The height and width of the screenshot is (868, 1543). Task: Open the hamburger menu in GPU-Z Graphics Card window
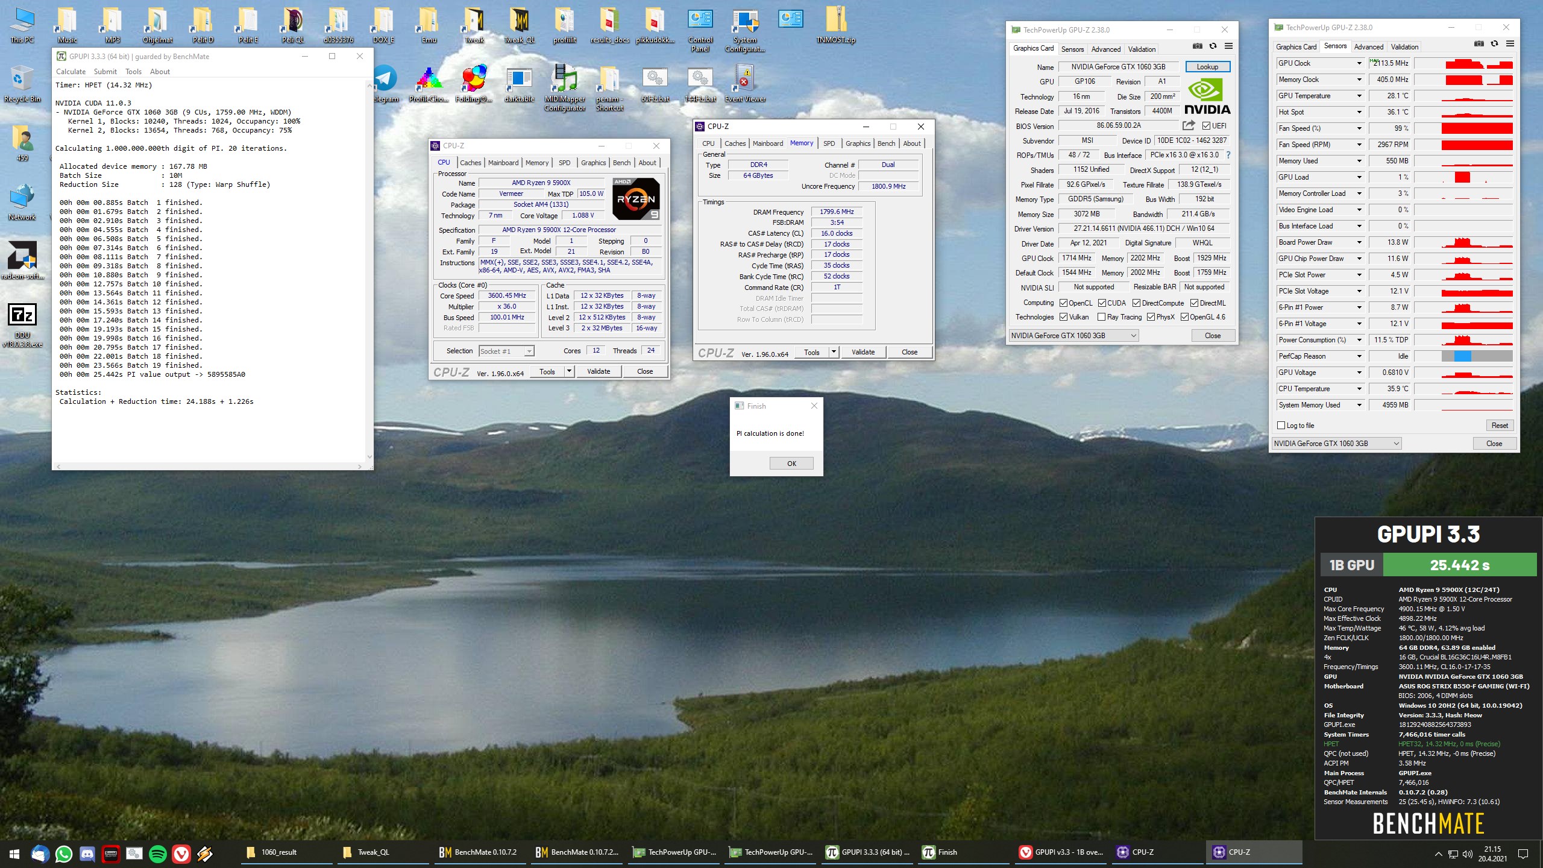[x=1228, y=46]
